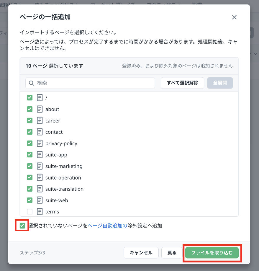Open the ページ自動追加 link
The width and height of the screenshot is (259, 271).
point(107,226)
